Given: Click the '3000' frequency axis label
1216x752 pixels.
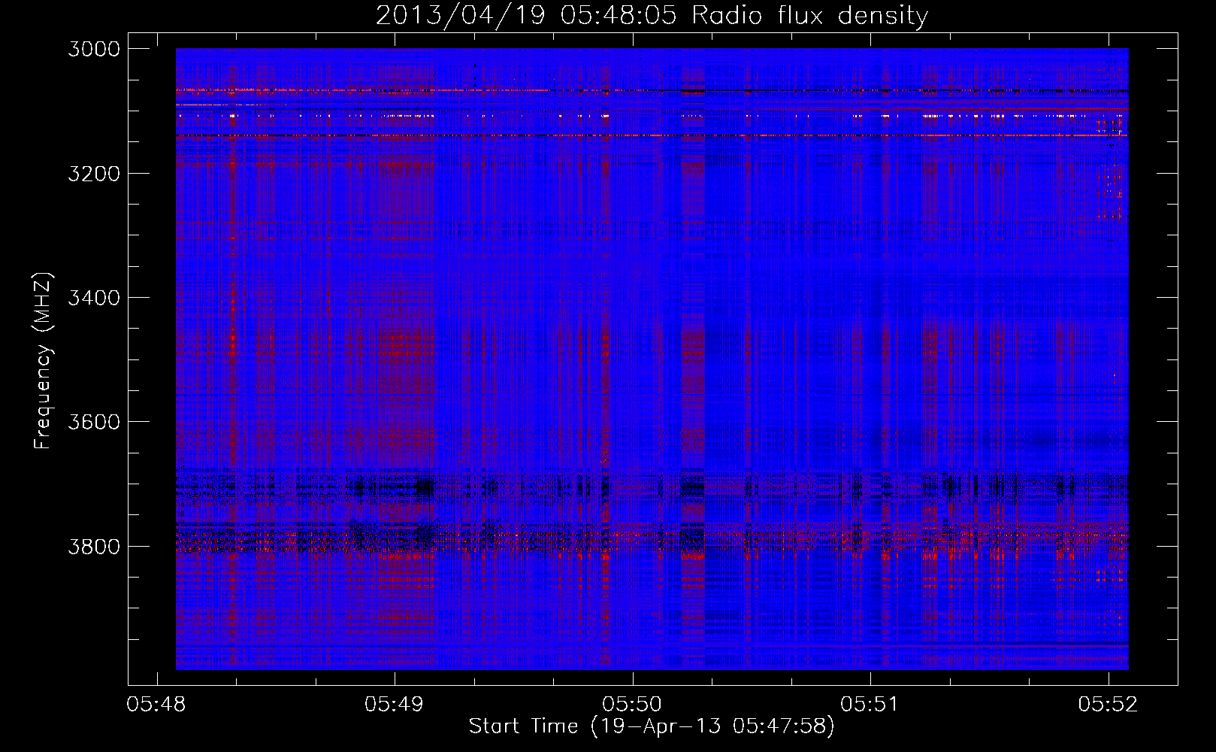Looking at the screenshot, I should [94, 49].
